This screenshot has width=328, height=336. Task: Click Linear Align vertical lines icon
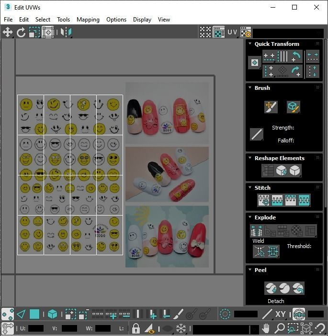[x=283, y=56]
